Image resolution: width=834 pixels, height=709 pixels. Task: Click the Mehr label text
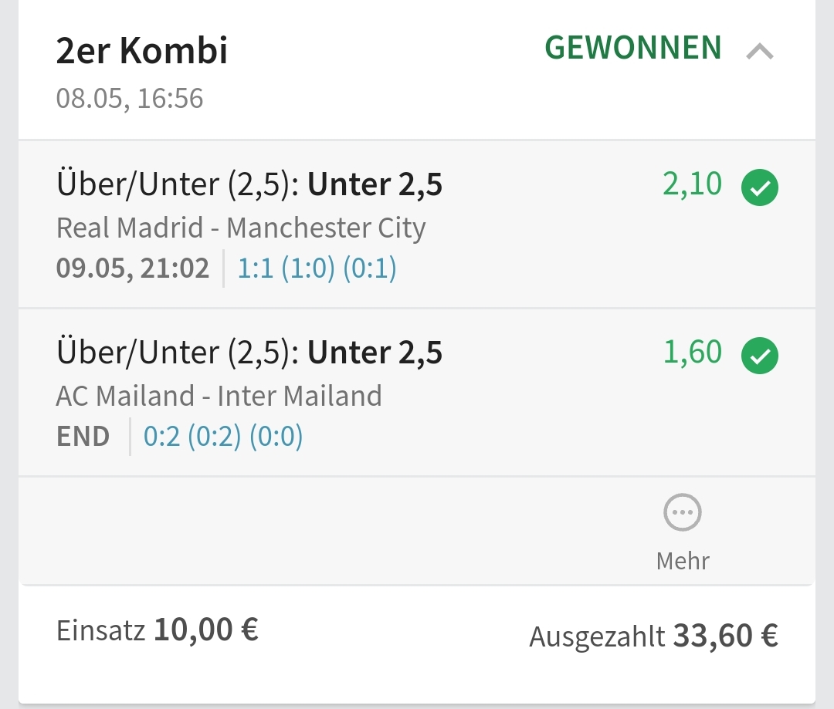[x=683, y=560]
